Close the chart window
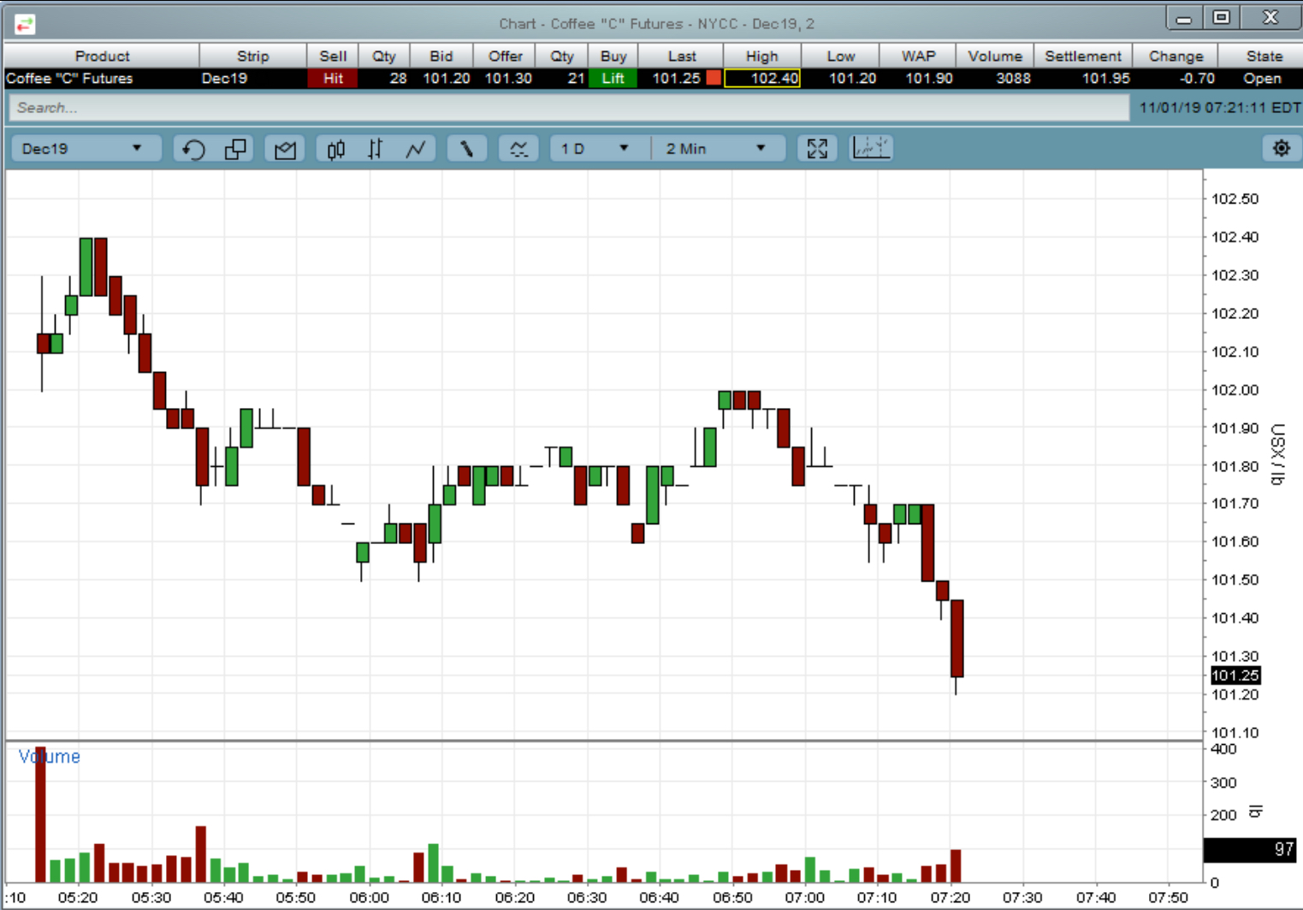The height and width of the screenshot is (910, 1303). pyautogui.click(x=1270, y=18)
